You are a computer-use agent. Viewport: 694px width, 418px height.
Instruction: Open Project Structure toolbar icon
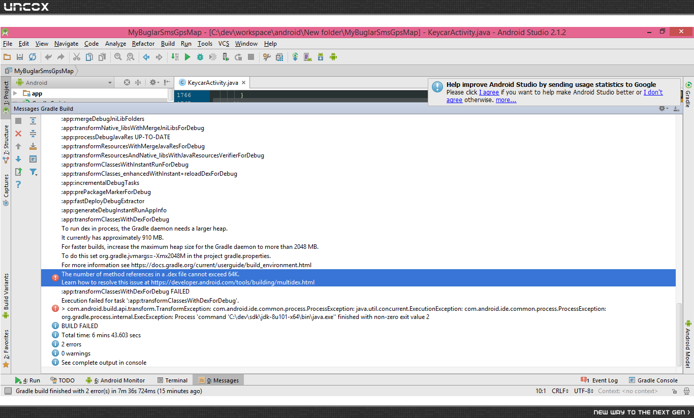(x=279, y=57)
